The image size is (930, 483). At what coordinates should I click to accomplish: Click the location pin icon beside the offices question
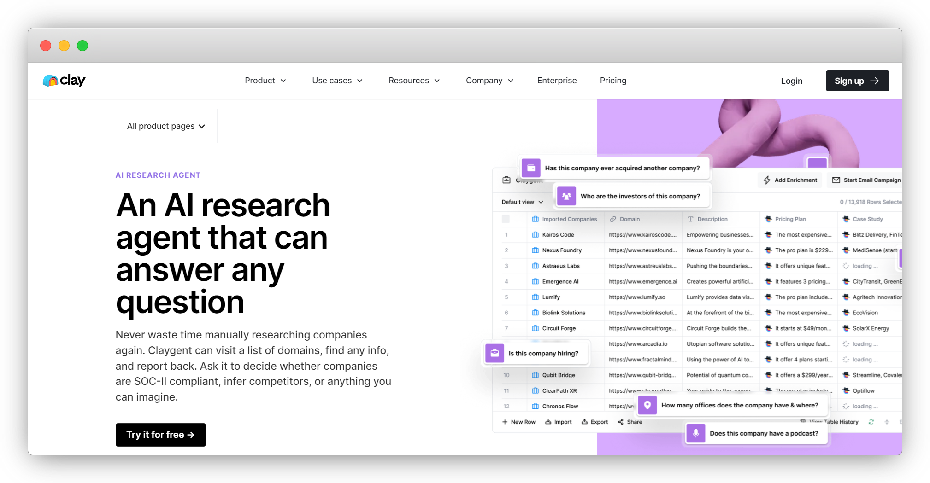647,405
